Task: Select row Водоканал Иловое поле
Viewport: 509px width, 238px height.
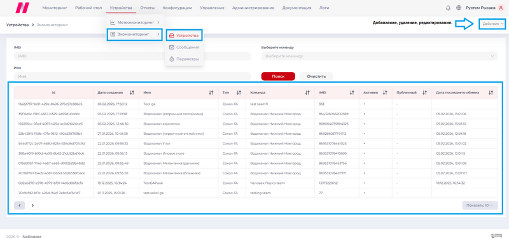Action: [256, 153]
